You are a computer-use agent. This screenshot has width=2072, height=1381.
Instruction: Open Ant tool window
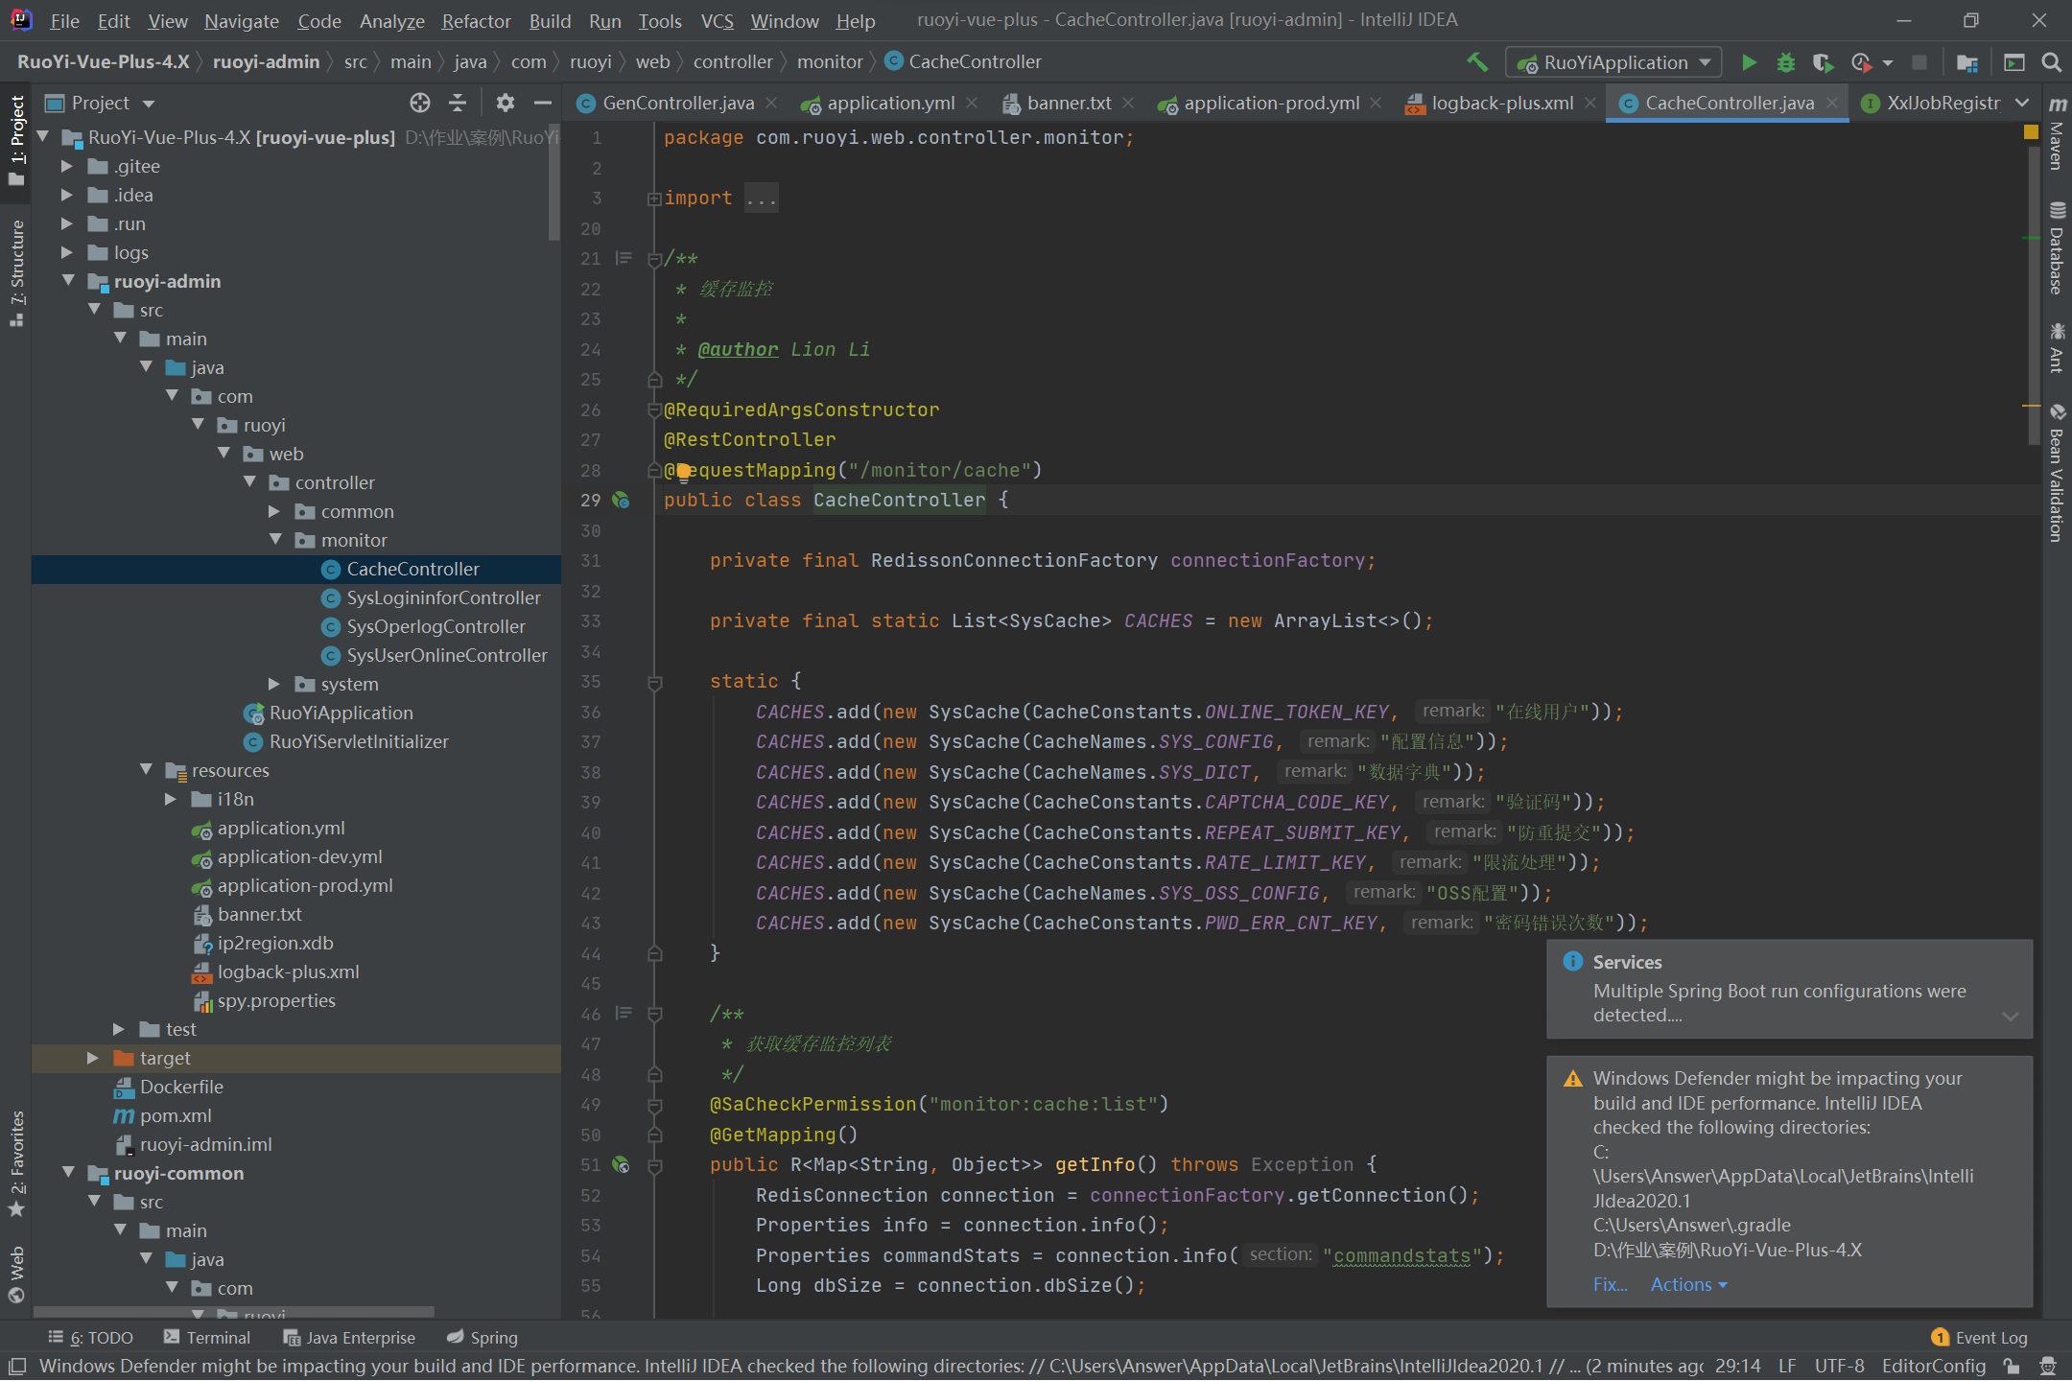pyautogui.click(x=2057, y=347)
